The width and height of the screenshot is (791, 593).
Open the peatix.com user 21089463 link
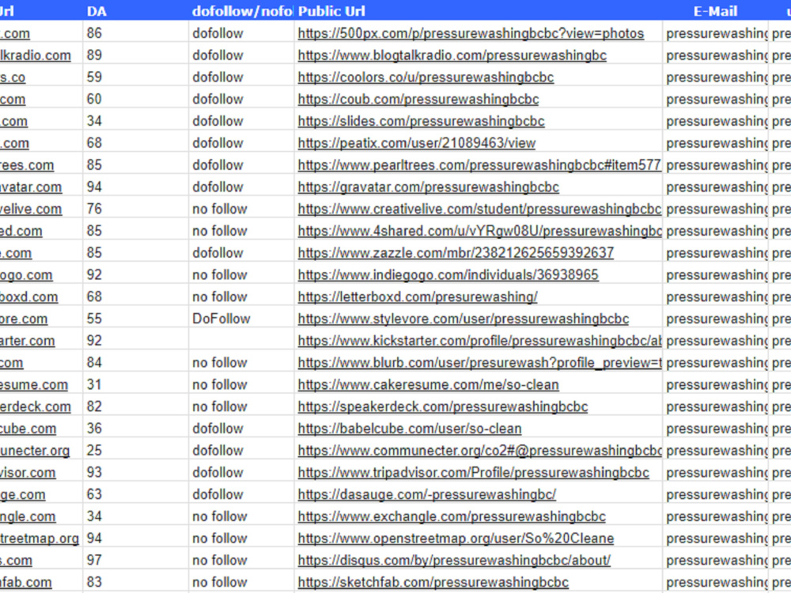click(417, 143)
